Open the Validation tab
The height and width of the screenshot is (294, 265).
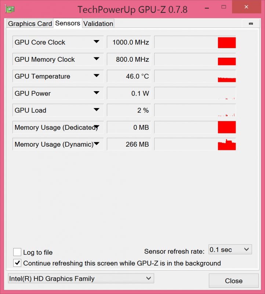pyautogui.click(x=98, y=24)
